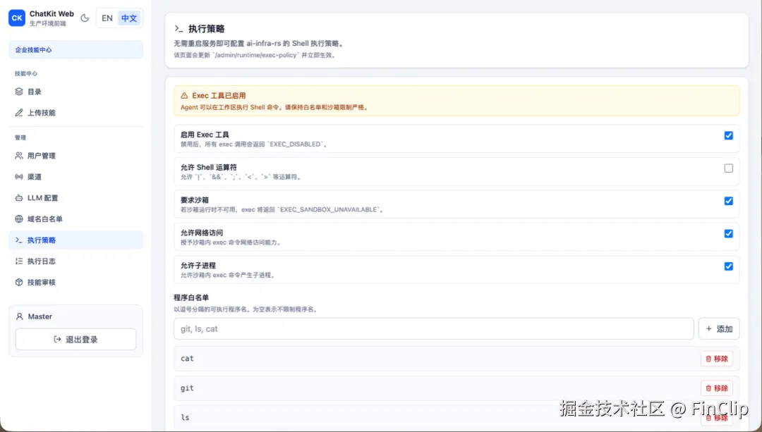Switch language to EN
This screenshot has height=432, width=762.
coord(107,18)
